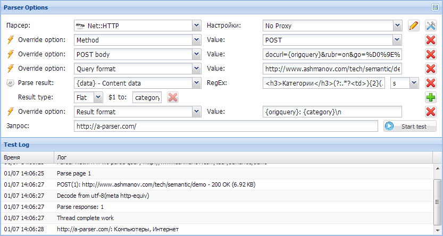
Task: Expand the Result type Flat dropdown
Action: (98, 97)
